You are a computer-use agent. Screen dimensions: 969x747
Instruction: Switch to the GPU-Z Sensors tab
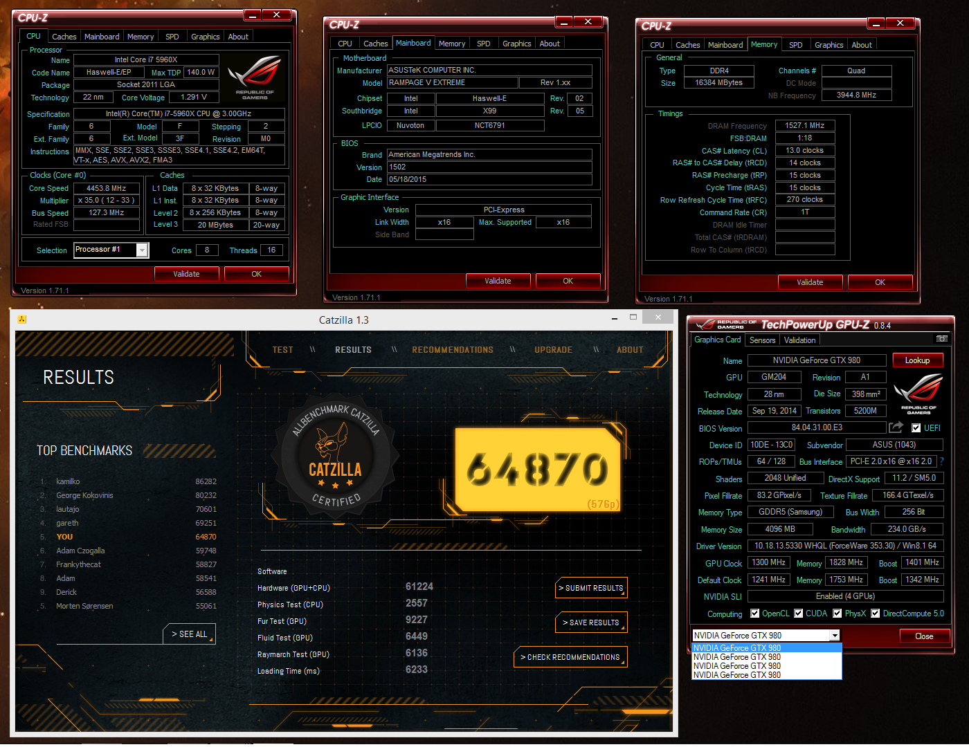(762, 340)
